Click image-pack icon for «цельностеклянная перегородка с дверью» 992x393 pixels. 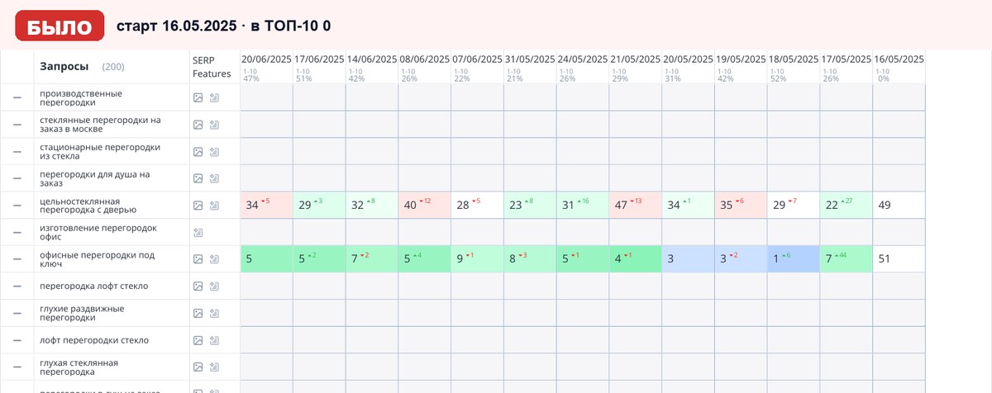click(x=213, y=206)
